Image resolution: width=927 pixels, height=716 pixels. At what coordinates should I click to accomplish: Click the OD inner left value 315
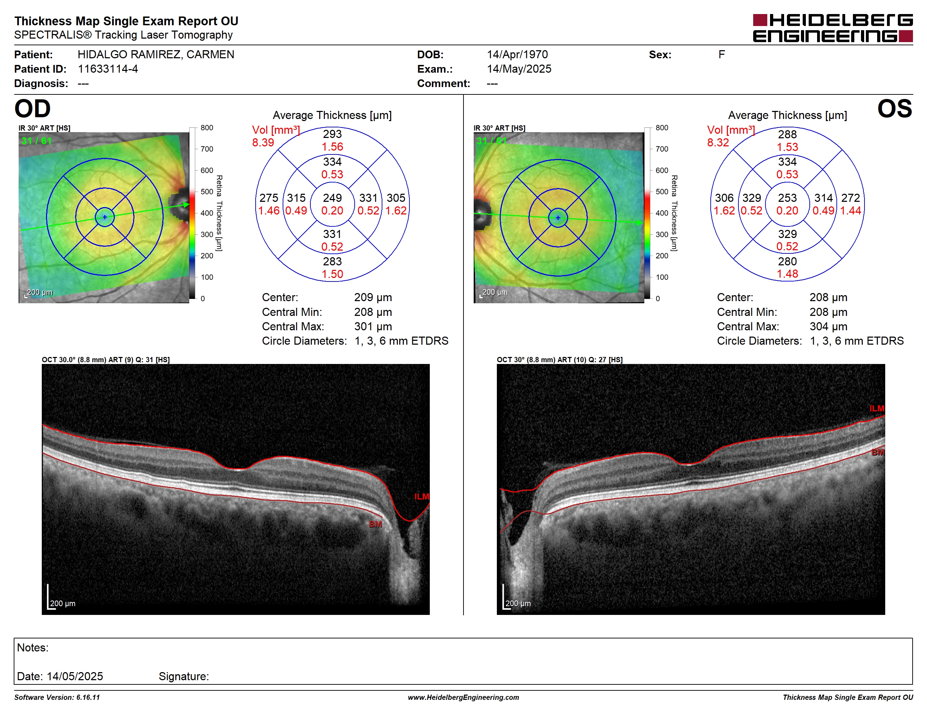(296, 198)
